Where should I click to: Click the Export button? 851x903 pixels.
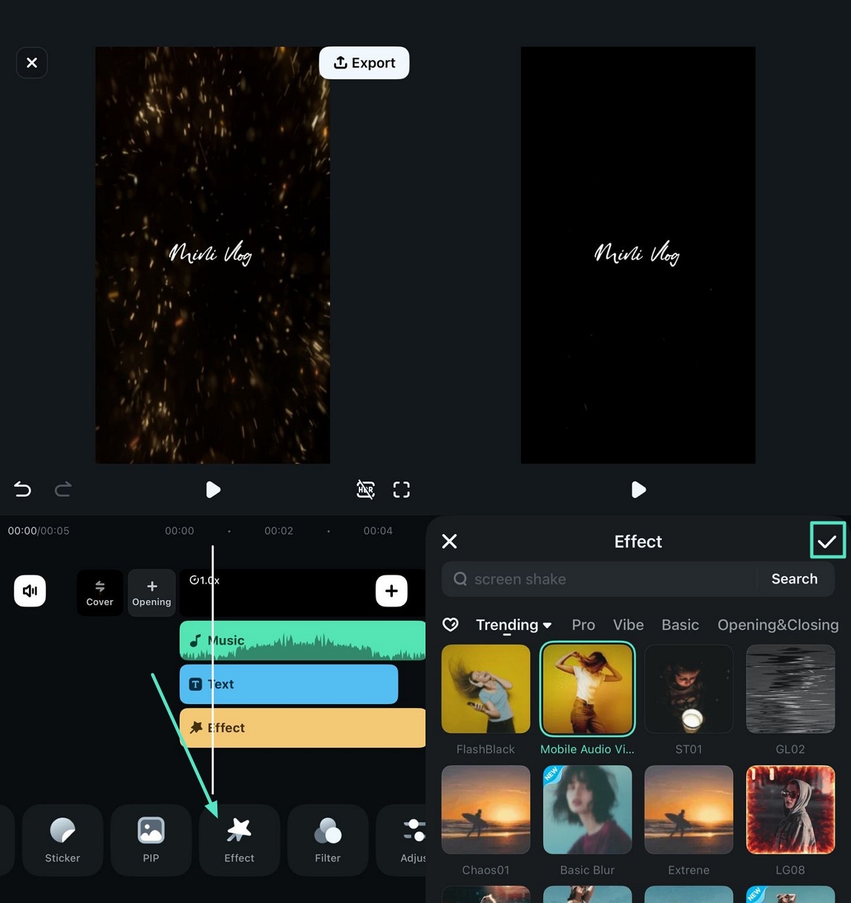pos(364,63)
